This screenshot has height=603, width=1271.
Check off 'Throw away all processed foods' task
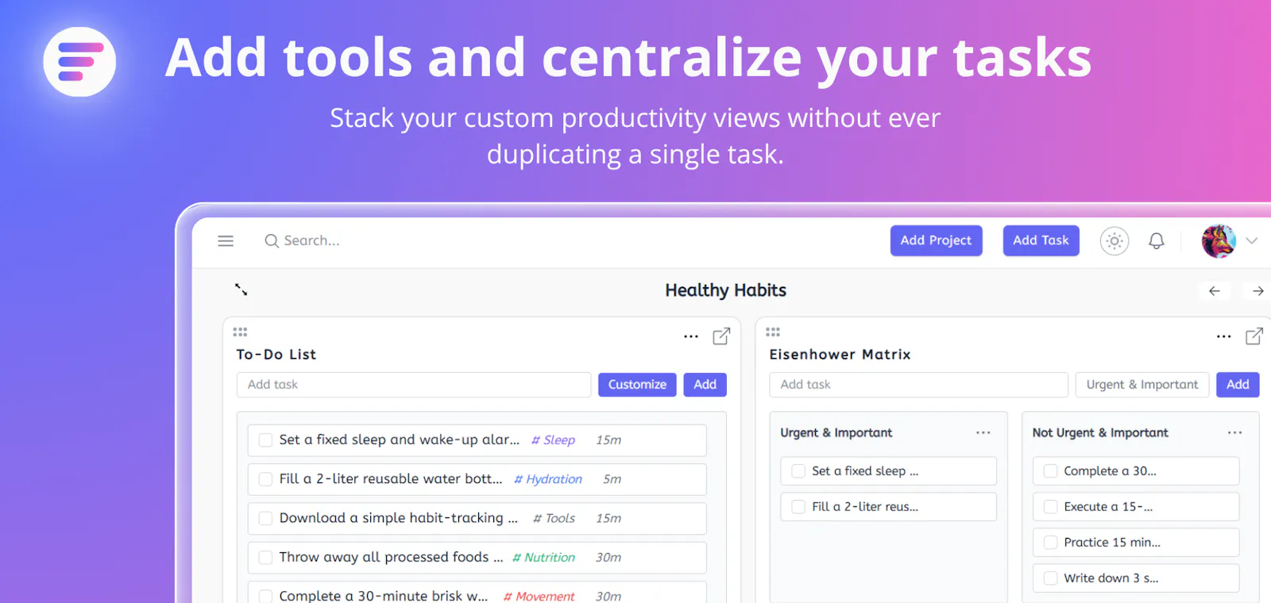(x=266, y=558)
